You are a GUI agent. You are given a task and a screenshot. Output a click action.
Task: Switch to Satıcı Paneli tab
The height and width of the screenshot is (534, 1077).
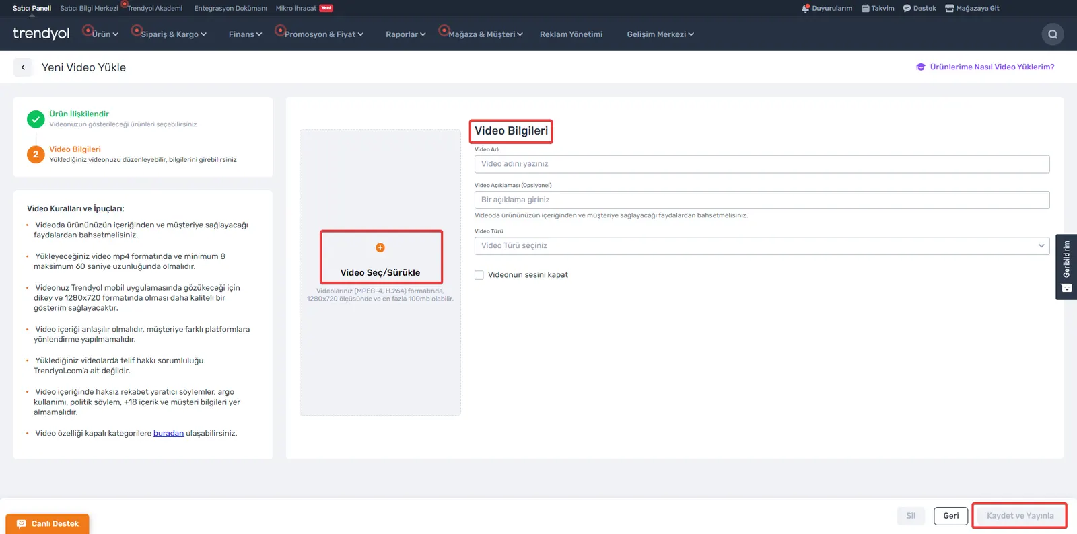coord(32,8)
